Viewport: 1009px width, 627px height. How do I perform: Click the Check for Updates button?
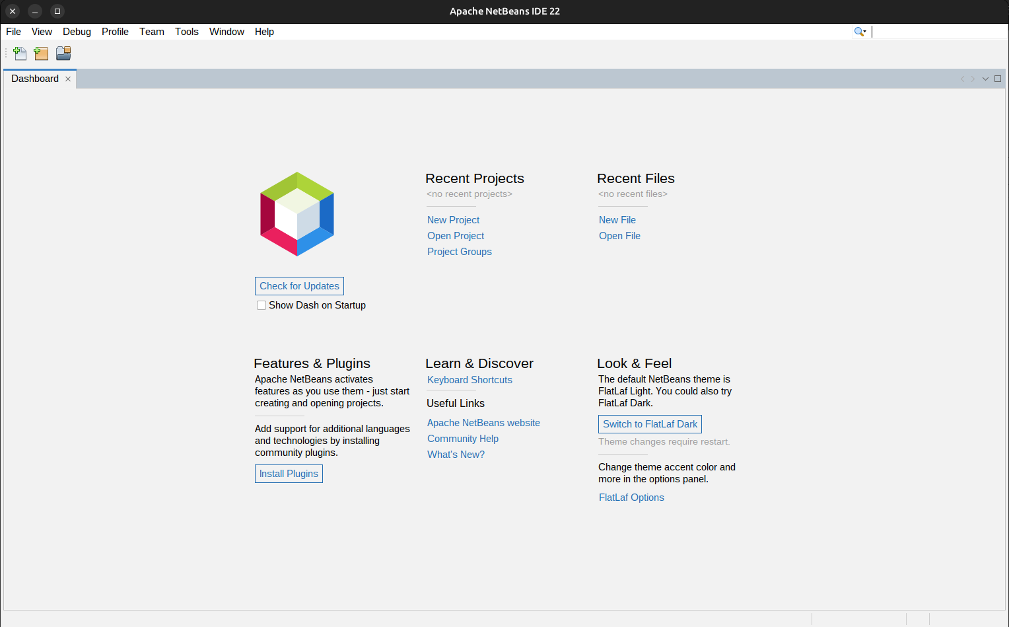[x=299, y=285]
